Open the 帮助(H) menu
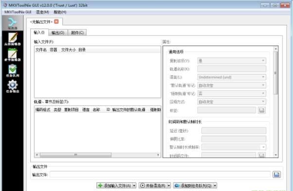Image resolution: width=293 pixels, height=191 pixels. point(60,12)
